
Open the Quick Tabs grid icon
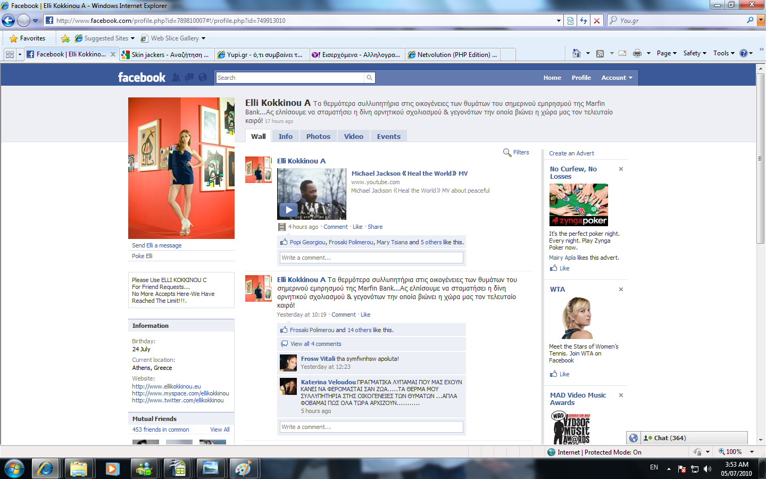point(10,54)
